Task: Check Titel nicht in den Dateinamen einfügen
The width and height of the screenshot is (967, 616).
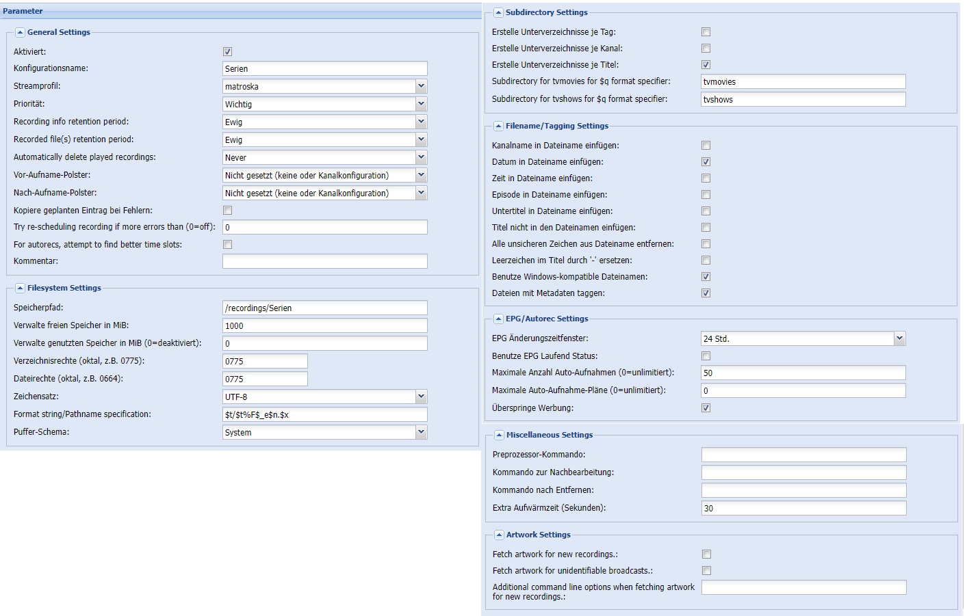Action: tap(706, 227)
